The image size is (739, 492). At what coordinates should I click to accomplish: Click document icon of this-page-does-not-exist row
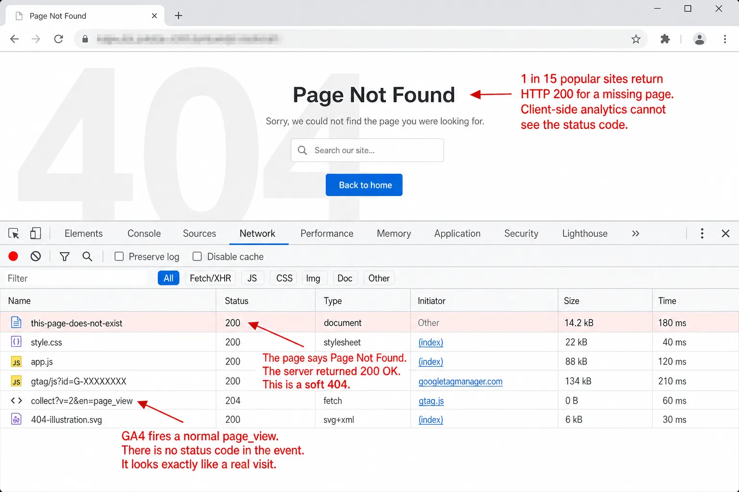point(16,322)
